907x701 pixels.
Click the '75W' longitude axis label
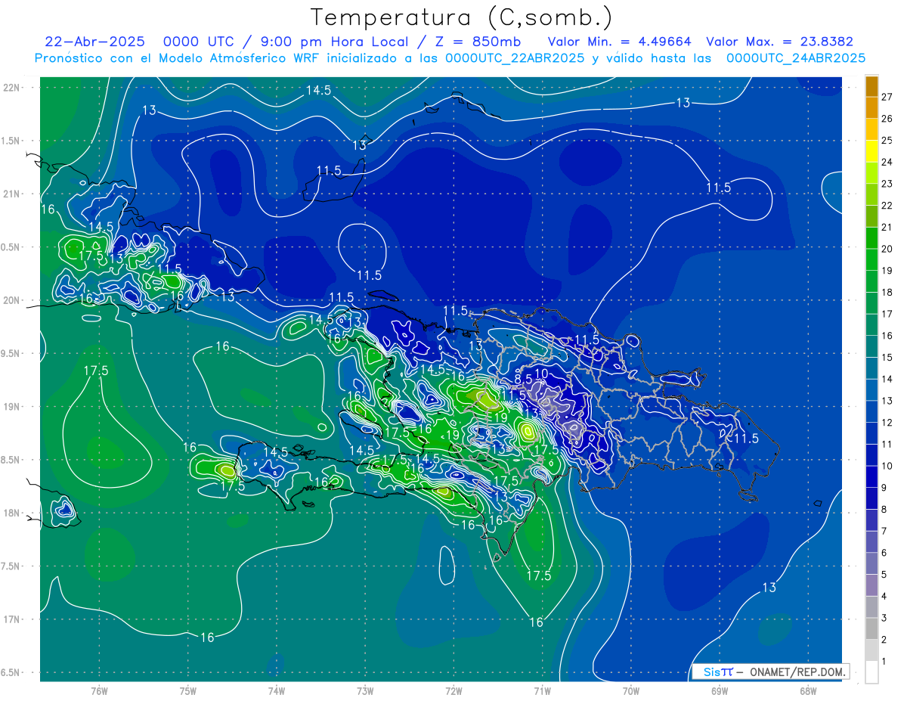pyautogui.click(x=188, y=691)
